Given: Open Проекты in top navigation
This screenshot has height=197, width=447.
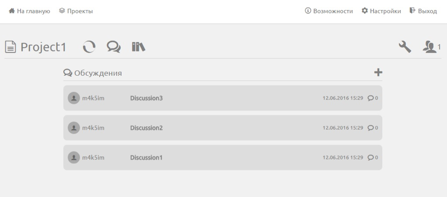Looking at the screenshot, I should (76, 11).
